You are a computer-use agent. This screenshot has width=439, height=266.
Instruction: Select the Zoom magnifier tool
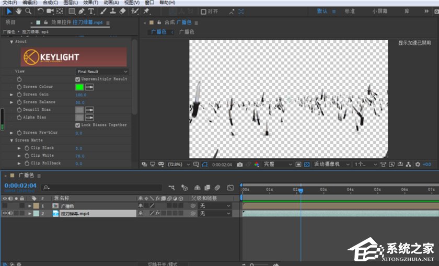coord(28,11)
